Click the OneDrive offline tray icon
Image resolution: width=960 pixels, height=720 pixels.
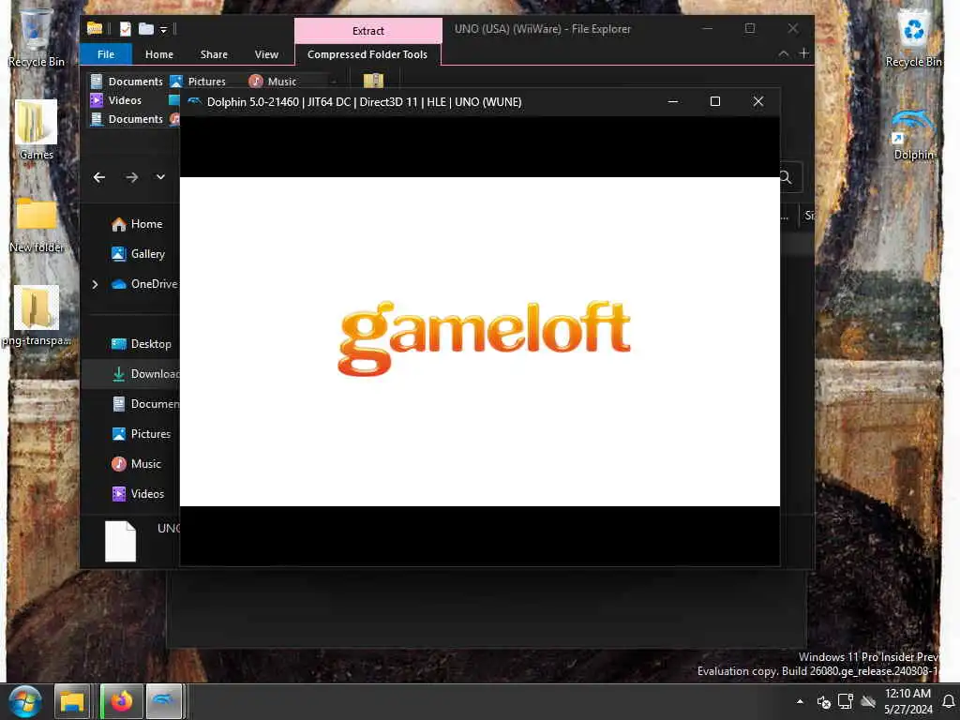coord(868,701)
